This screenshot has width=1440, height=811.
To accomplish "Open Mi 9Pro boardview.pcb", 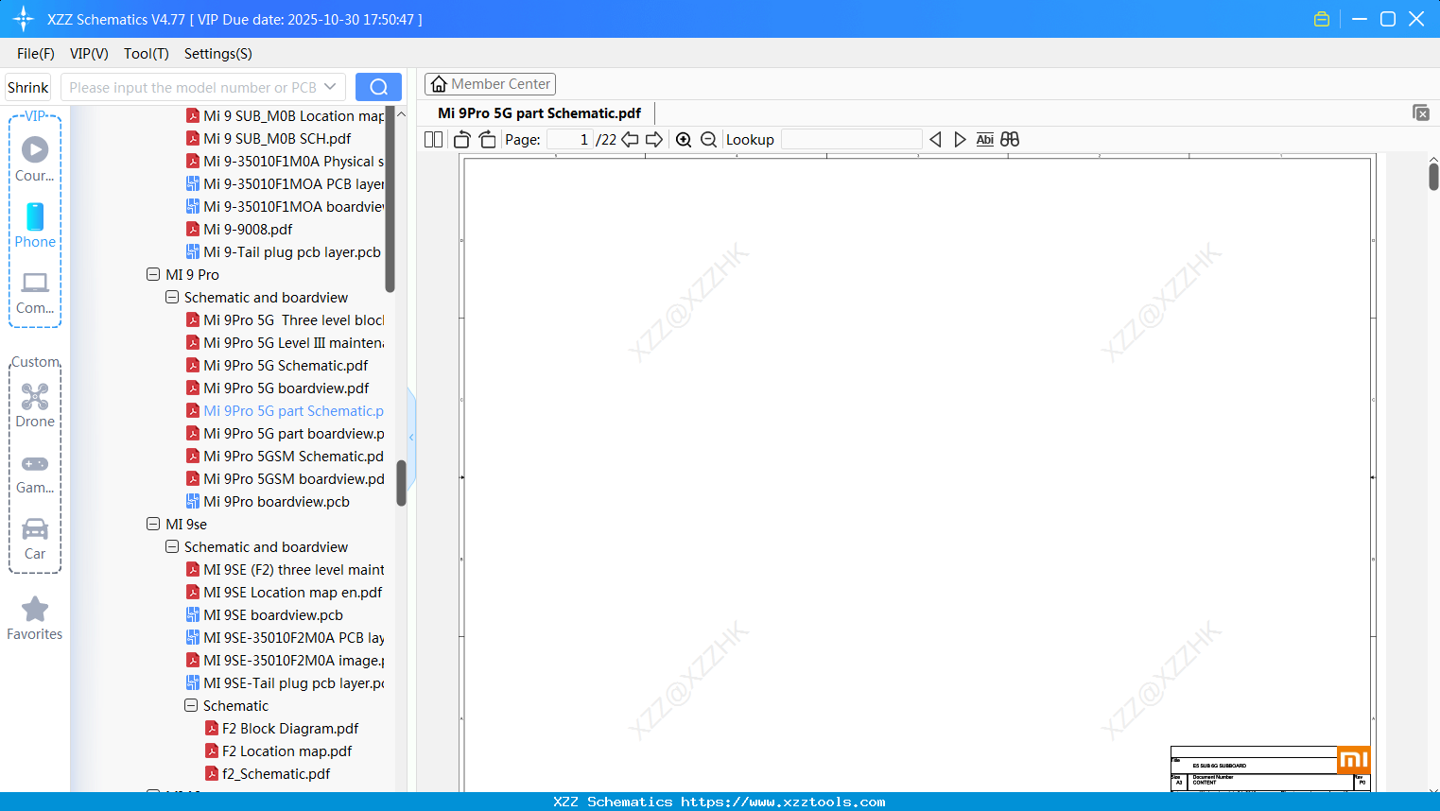I will 268,502.
